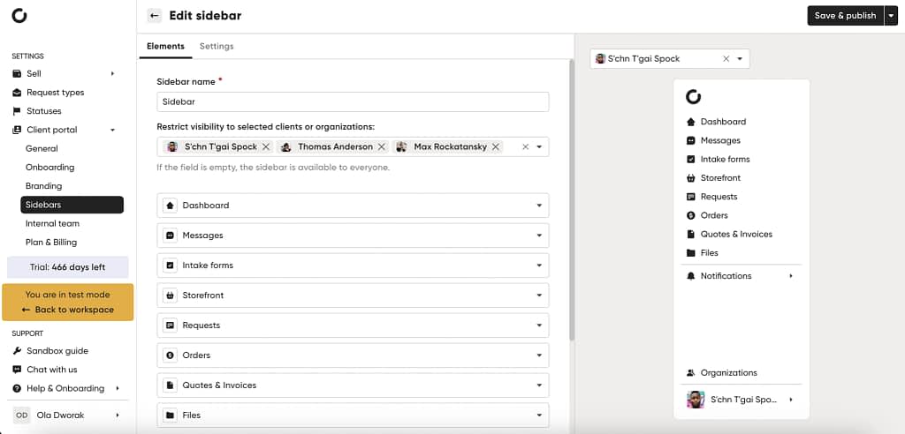Open Onboarding under Client portal
Viewport: 905px width, 434px height.
49,167
